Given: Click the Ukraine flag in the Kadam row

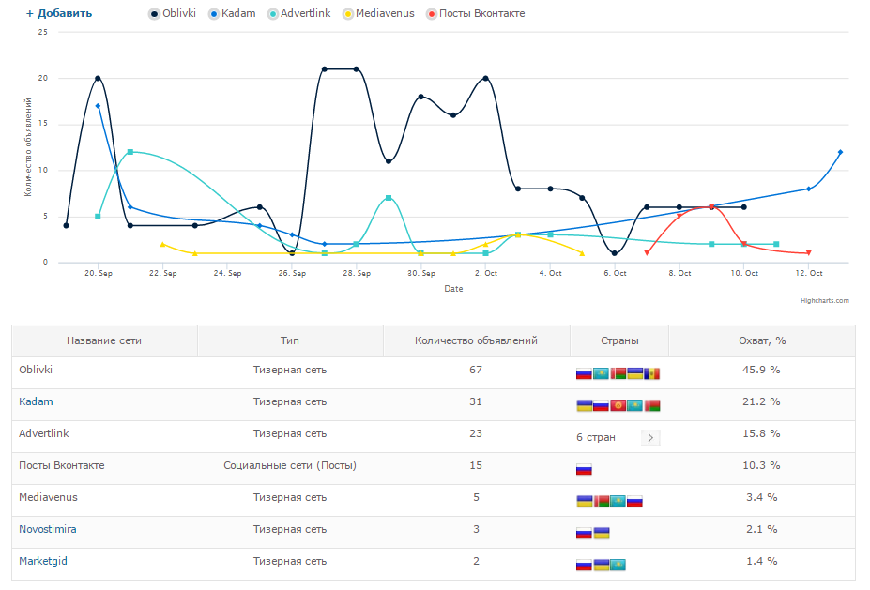Looking at the screenshot, I should pos(585,406).
